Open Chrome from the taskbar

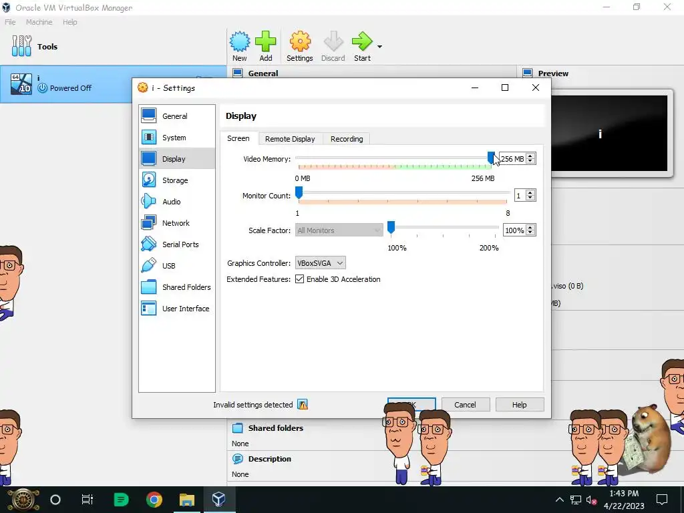pyautogui.click(x=154, y=500)
